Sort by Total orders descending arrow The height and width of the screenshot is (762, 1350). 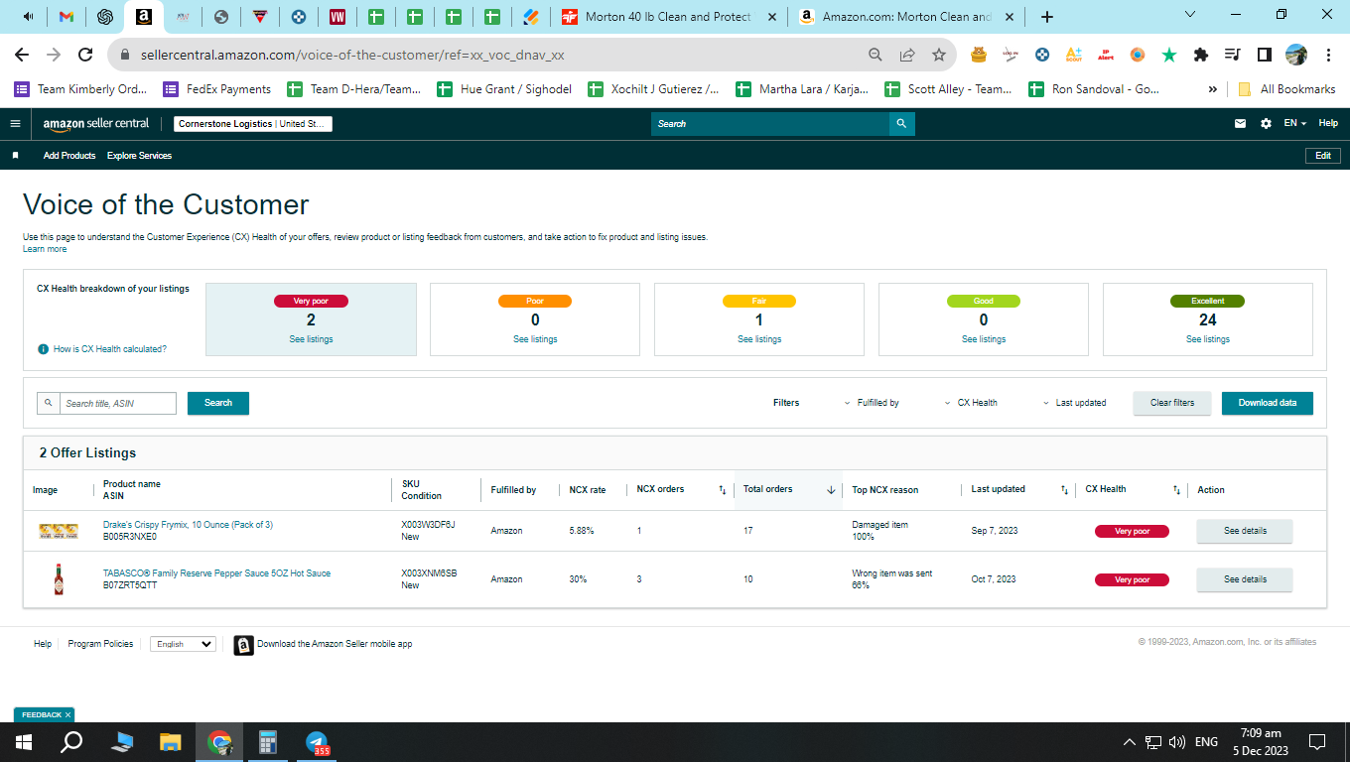click(831, 490)
